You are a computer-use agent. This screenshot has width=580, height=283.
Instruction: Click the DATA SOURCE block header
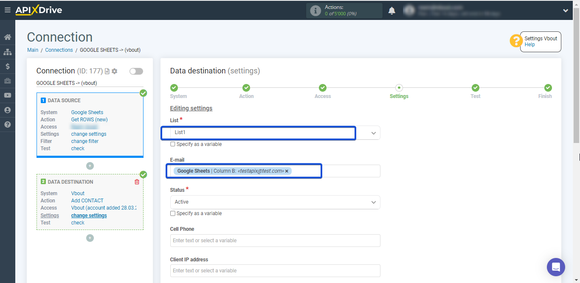pyautogui.click(x=64, y=101)
